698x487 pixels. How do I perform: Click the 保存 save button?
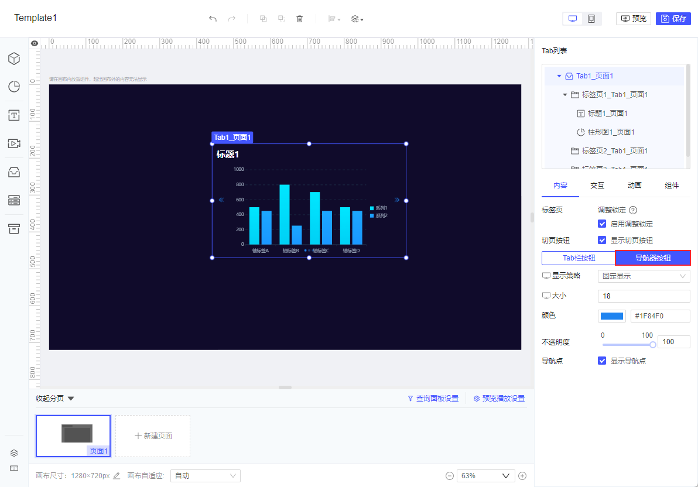tap(673, 19)
